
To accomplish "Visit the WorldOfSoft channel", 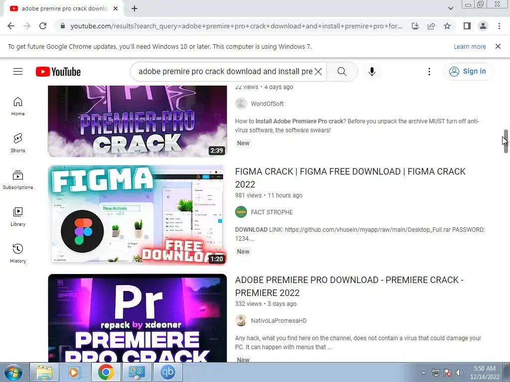I will 267,104.
